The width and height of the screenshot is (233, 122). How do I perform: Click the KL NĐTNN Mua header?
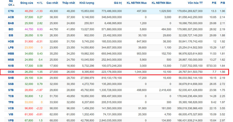(x=137, y=3)
